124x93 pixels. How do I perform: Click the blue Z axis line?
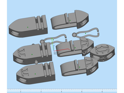coord(53,48)
